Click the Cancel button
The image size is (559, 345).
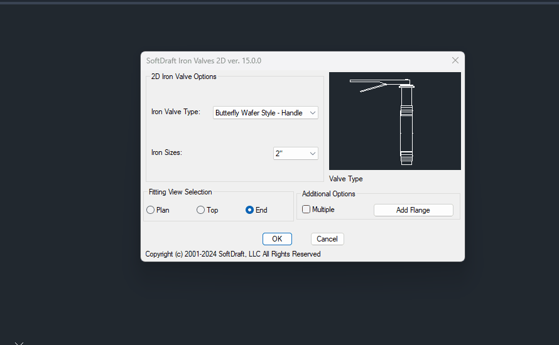pyautogui.click(x=327, y=239)
